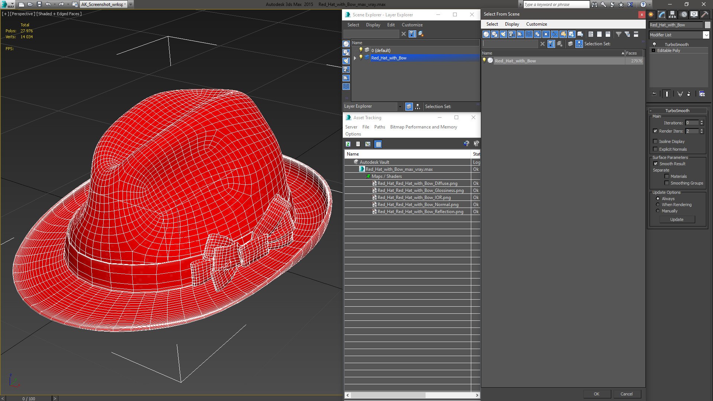Screen dimensions: 713x401
Task: Toggle helpers display filter in Scene Explorer sidebar
Action: tap(346, 78)
